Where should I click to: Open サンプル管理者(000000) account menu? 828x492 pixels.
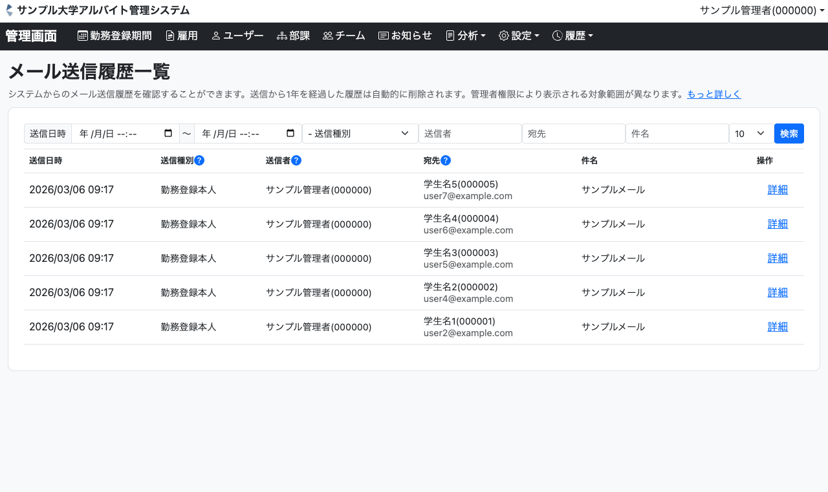[761, 10]
